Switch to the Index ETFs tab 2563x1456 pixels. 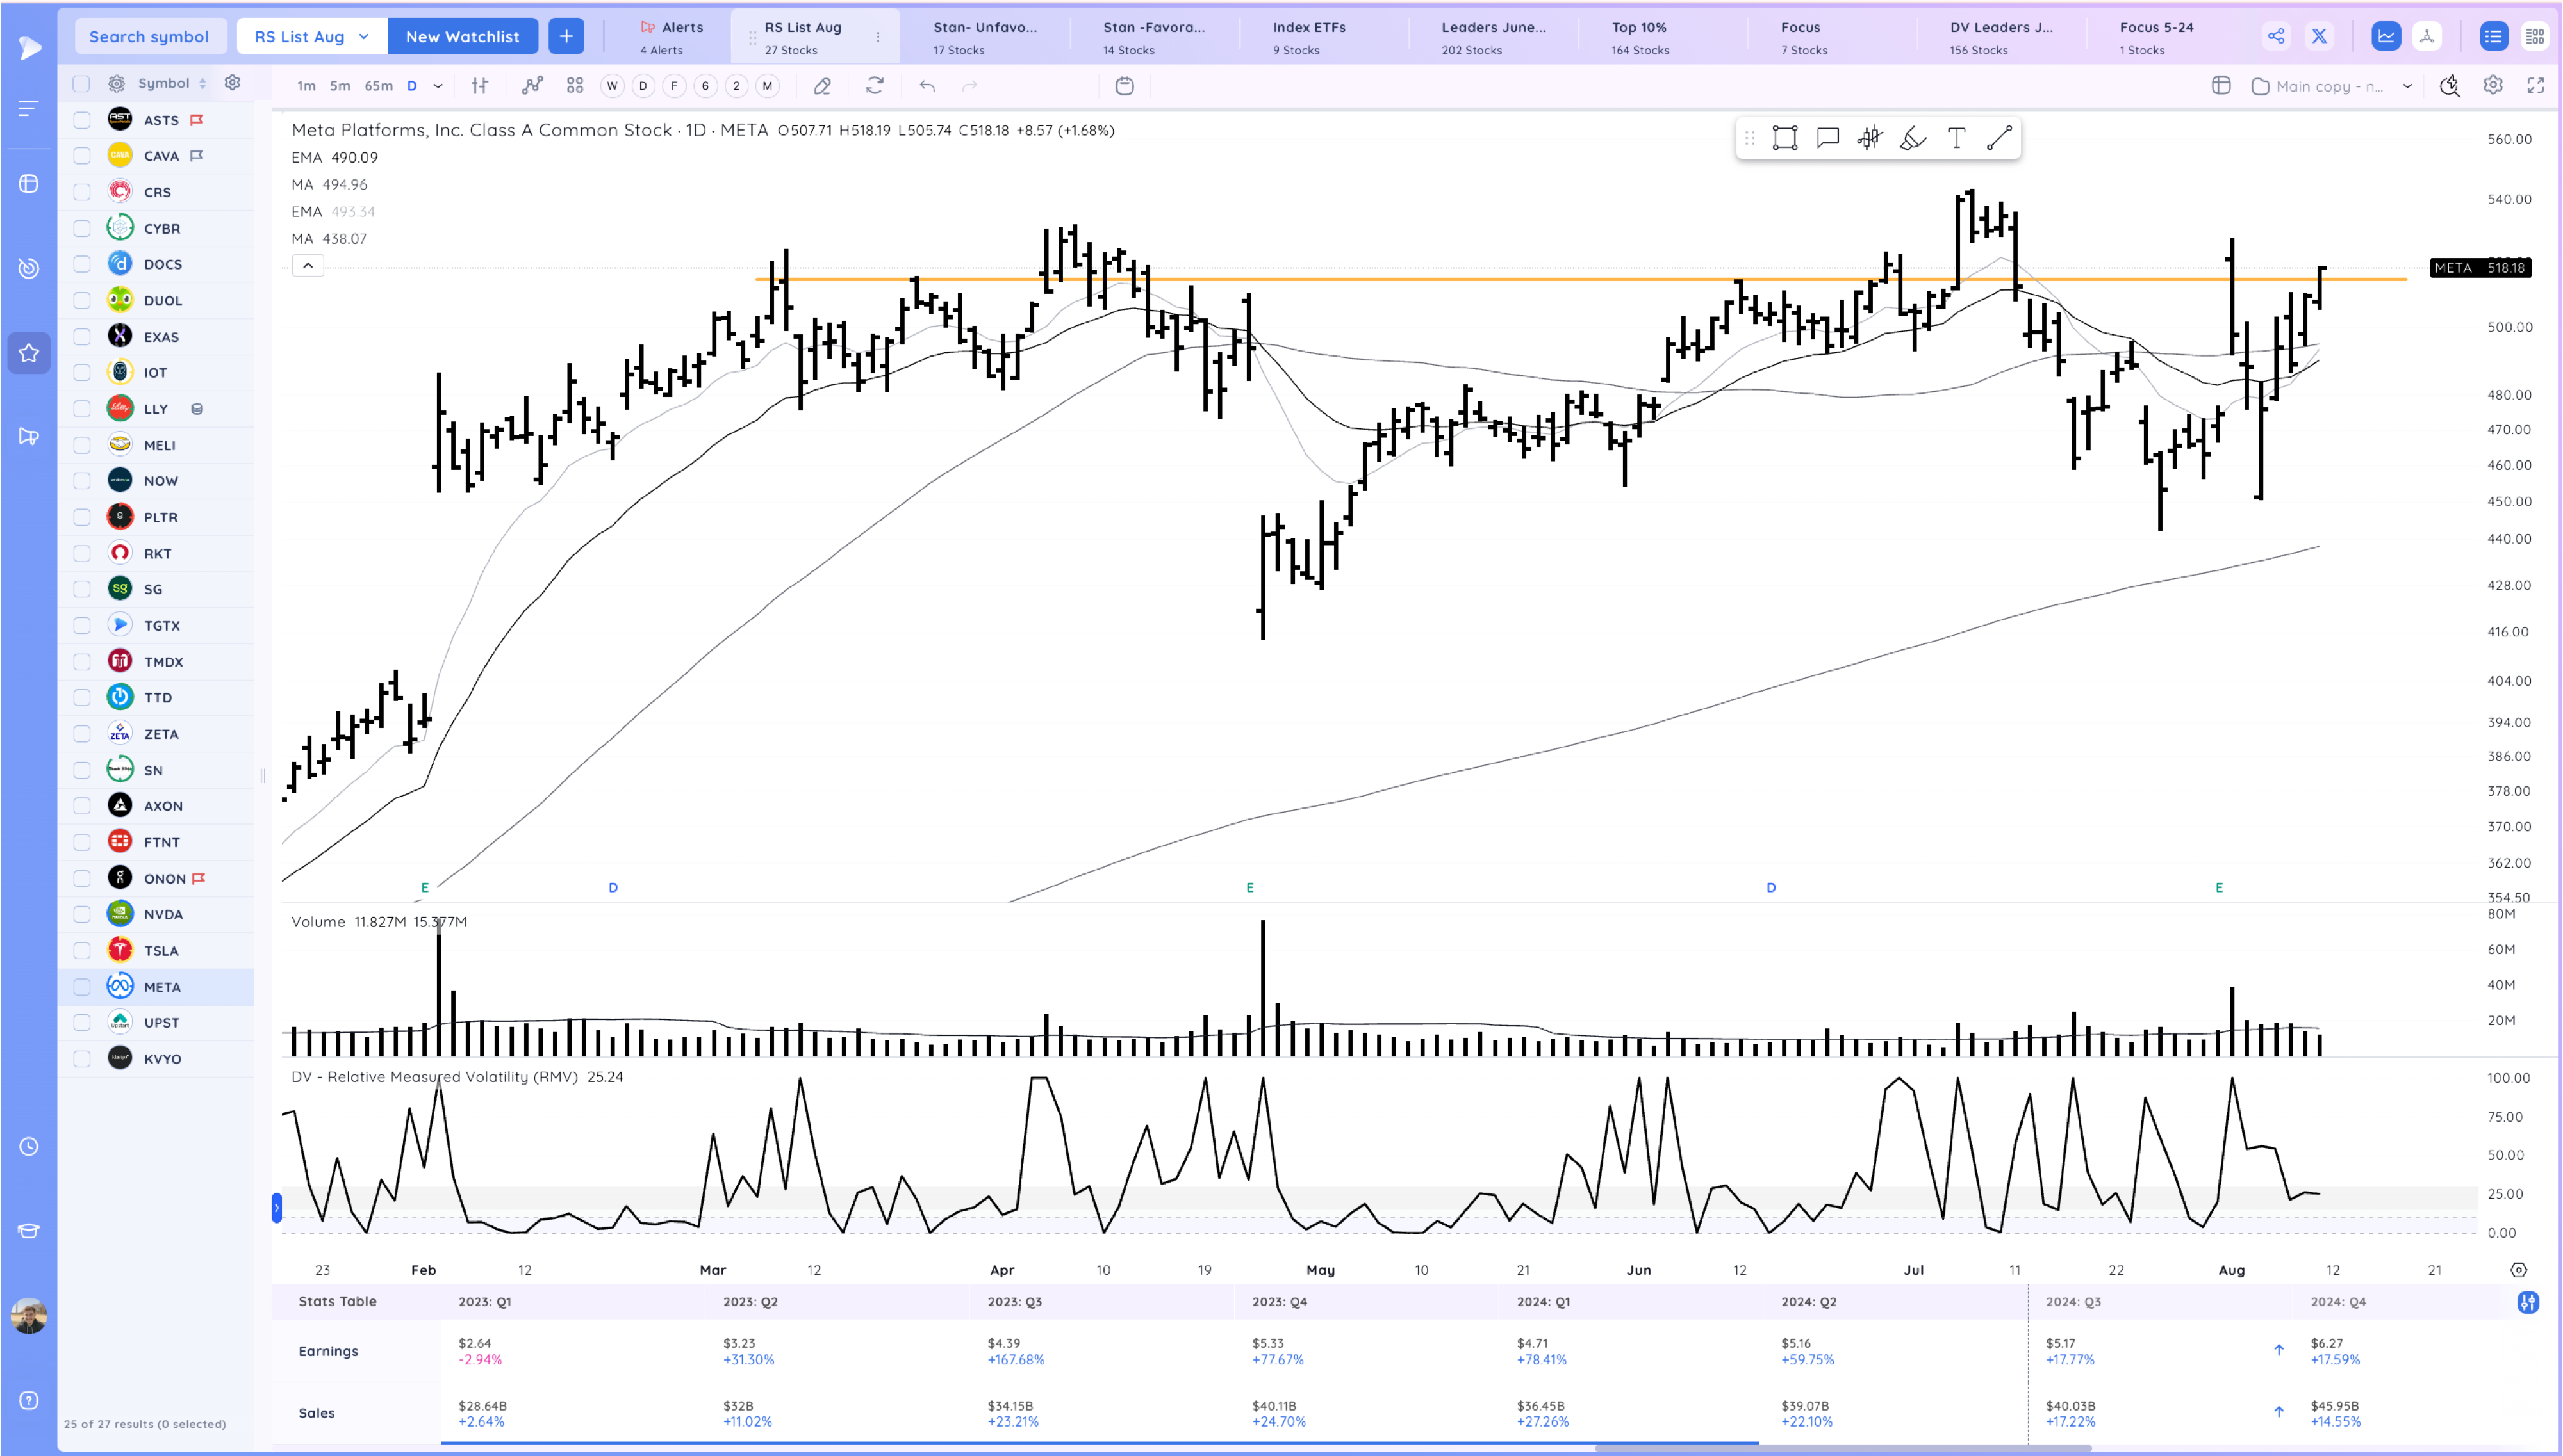click(x=1308, y=37)
